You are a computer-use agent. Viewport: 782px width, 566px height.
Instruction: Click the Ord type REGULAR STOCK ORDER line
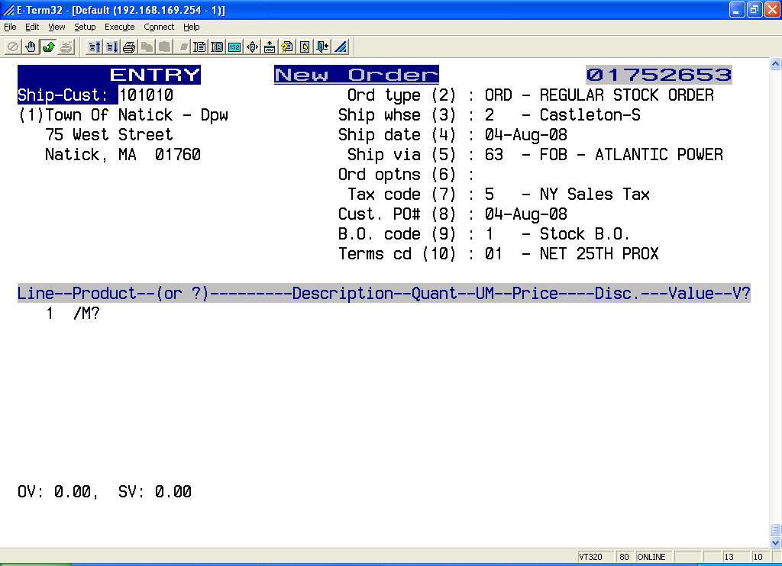pos(530,95)
